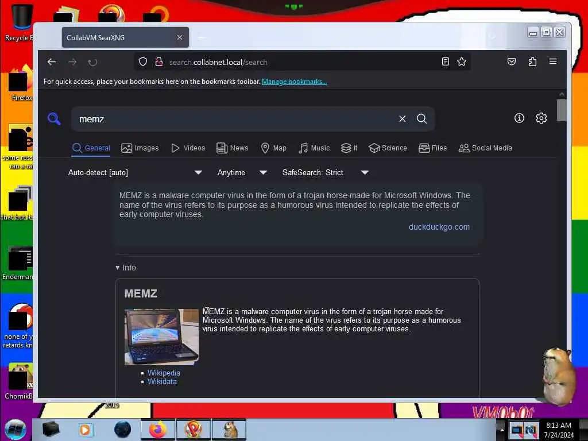This screenshot has width=588, height=441.
Task: Open the Auto-detect language dropdown
Action: pyautogui.click(x=135, y=172)
